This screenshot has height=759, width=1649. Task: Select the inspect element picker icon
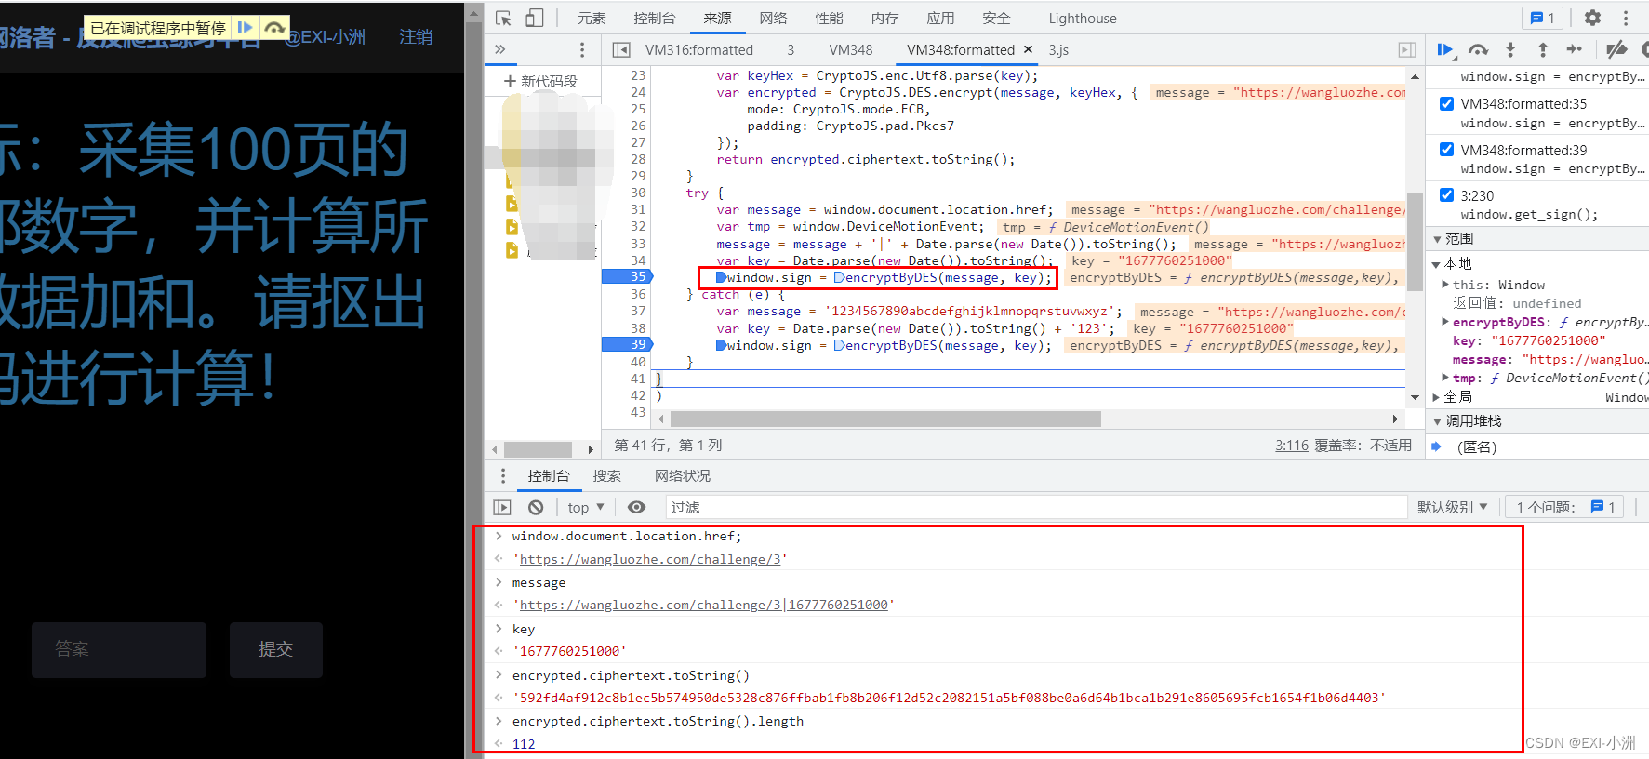tap(503, 18)
